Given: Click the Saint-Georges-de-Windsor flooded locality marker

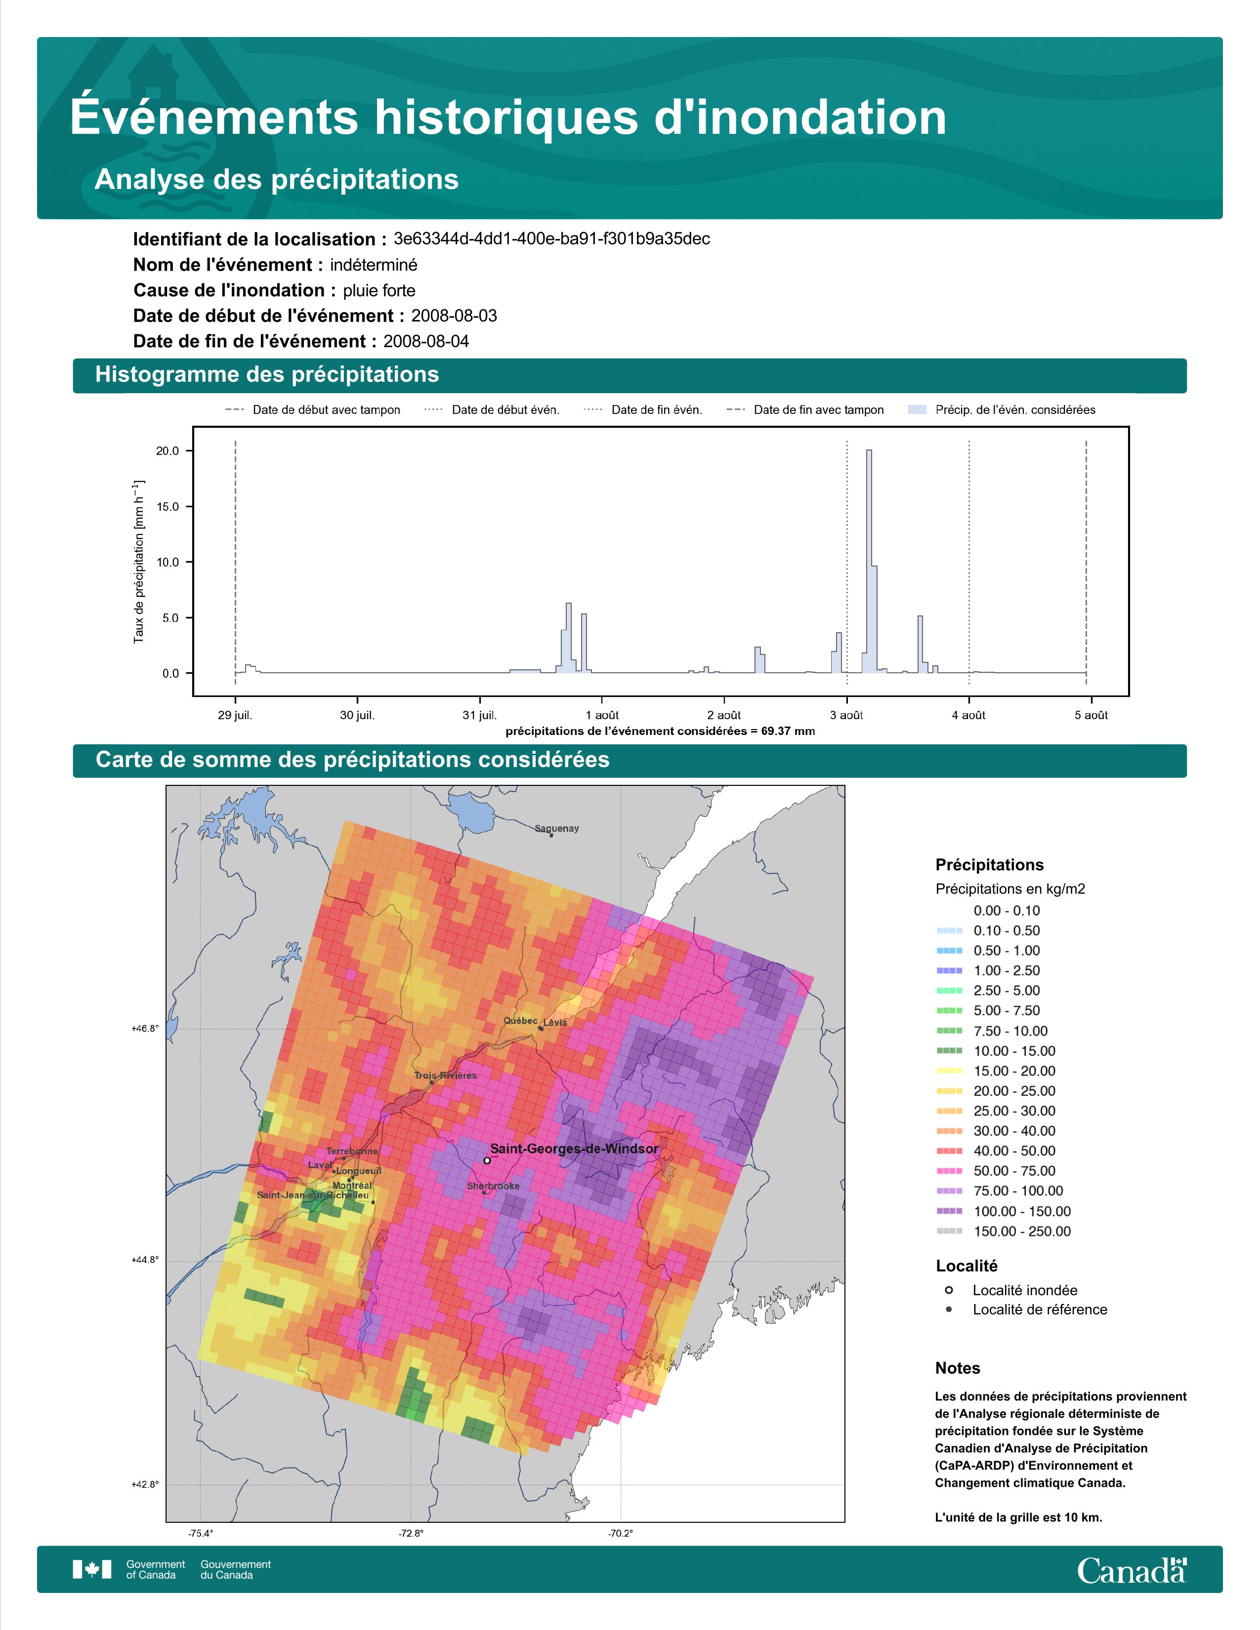Looking at the screenshot, I should pos(487,1161).
